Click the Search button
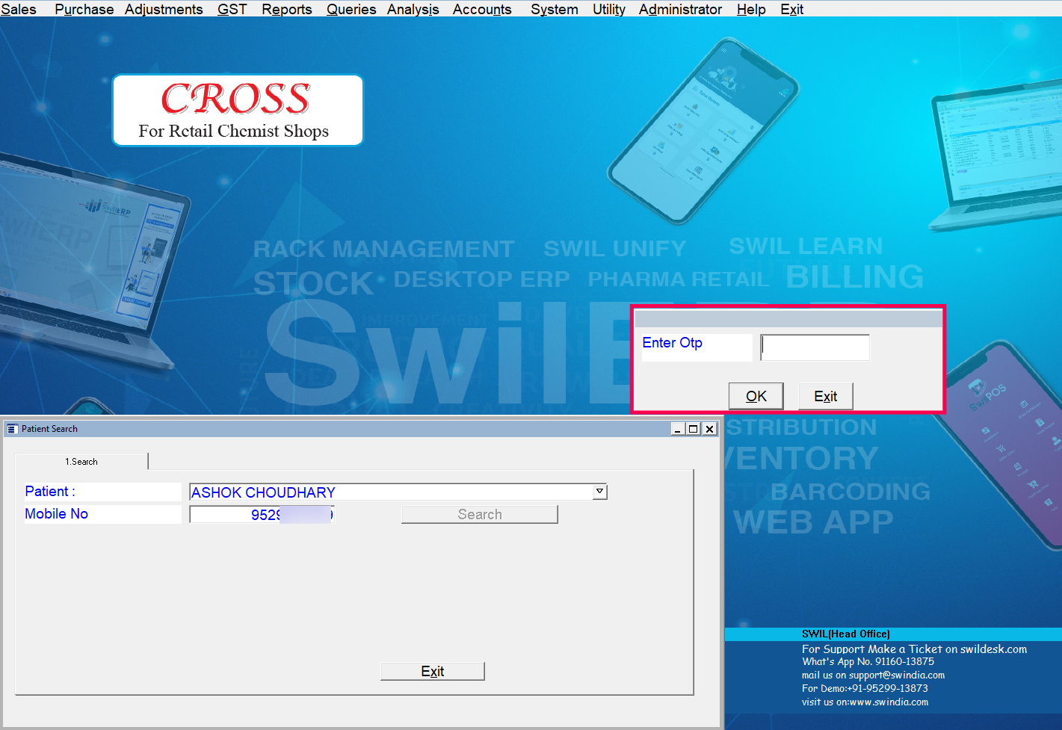 point(480,514)
